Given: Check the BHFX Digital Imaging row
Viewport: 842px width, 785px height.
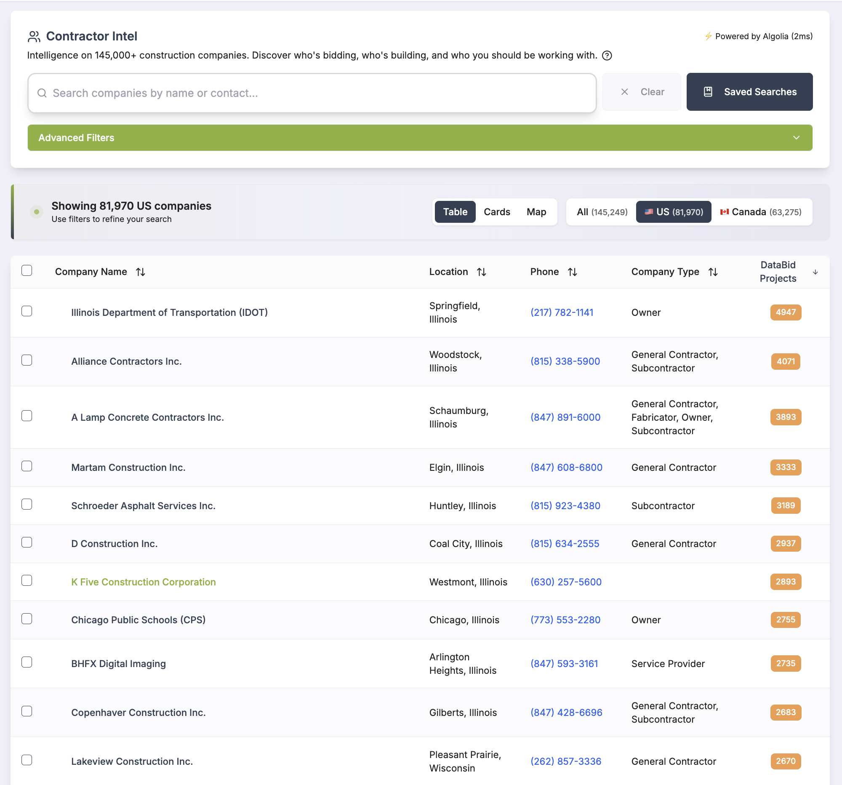Looking at the screenshot, I should [x=27, y=662].
